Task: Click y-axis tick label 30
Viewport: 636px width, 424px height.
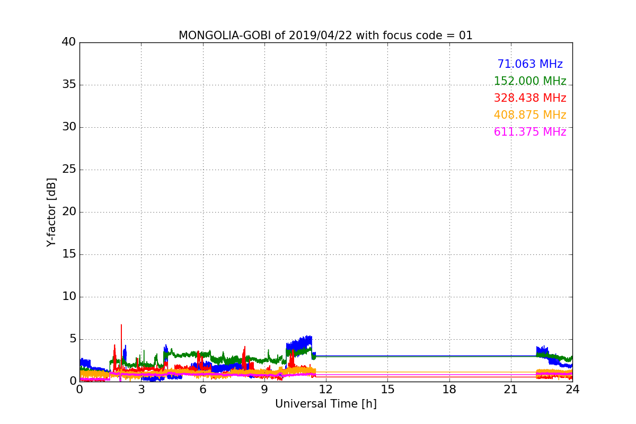Action: tap(69, 127)
